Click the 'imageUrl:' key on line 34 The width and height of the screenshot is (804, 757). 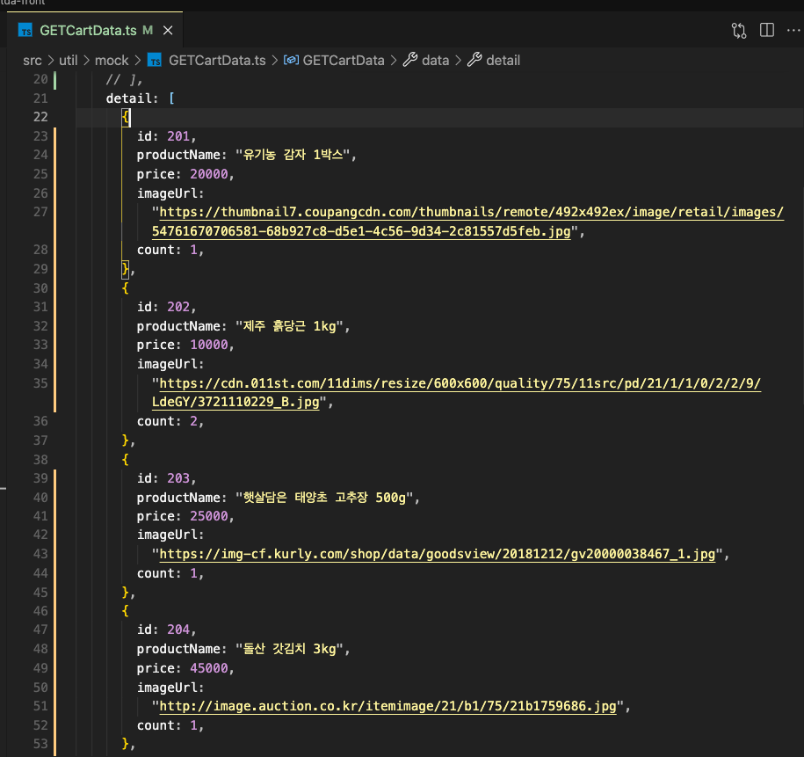tap(170, 364)
